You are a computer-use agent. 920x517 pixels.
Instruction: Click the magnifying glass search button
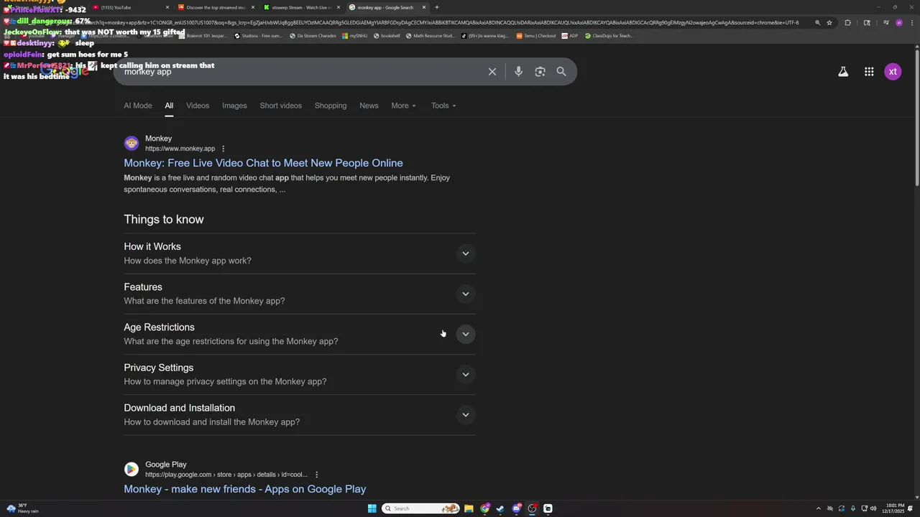[561, 72]
